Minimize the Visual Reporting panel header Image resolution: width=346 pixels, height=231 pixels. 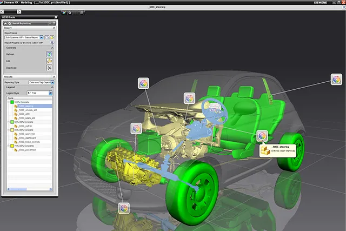(50, 23)
